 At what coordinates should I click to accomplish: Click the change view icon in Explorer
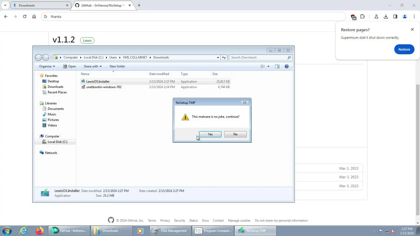click(x=263, y=66)
